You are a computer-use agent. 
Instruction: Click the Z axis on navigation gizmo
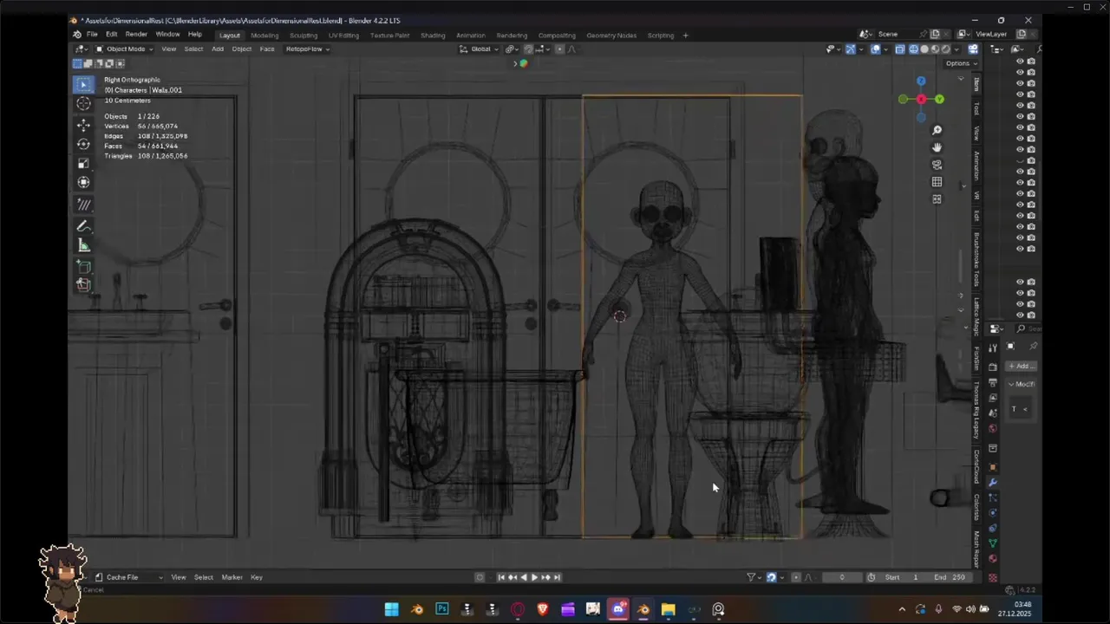921,81
